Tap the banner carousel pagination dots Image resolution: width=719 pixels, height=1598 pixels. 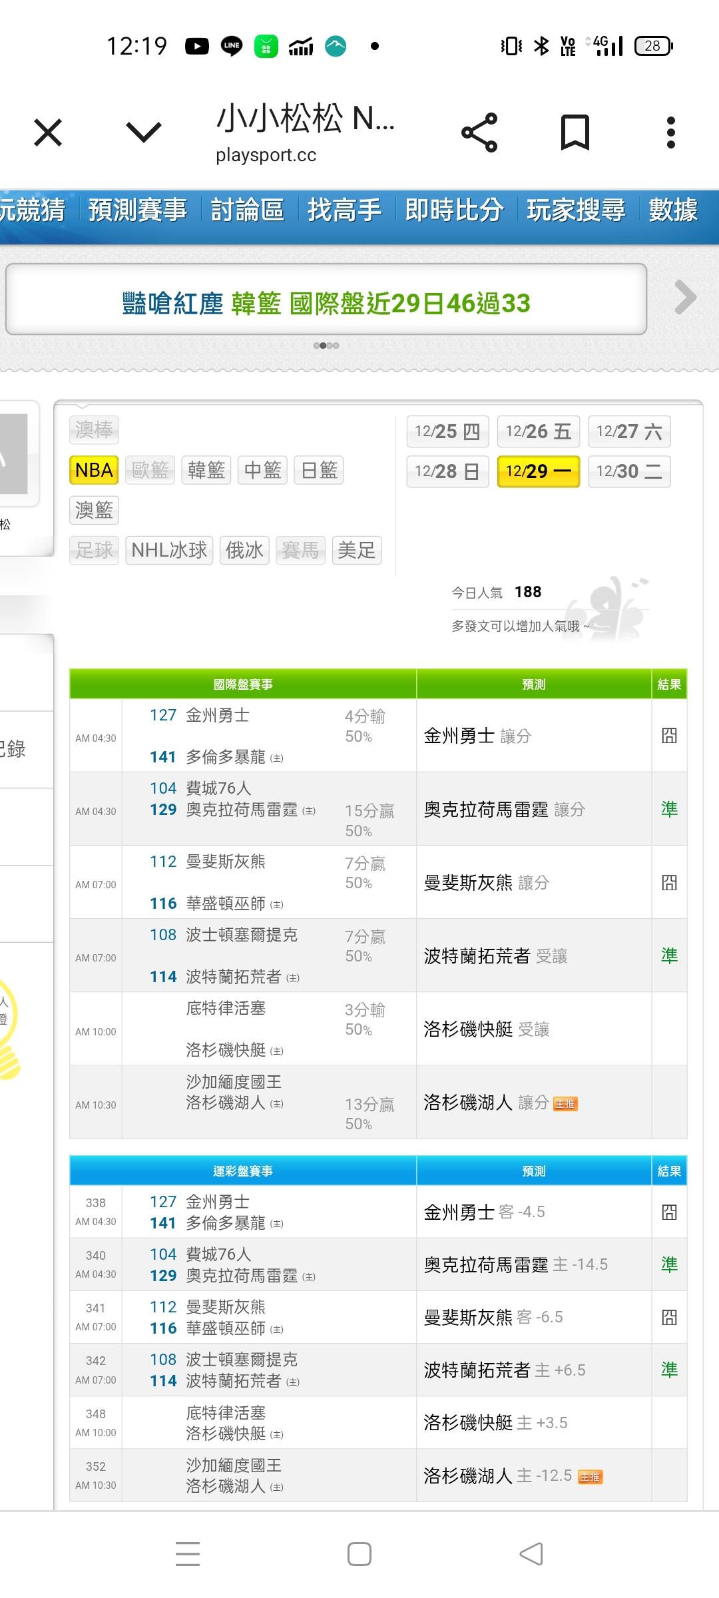(x=326, y=346)
